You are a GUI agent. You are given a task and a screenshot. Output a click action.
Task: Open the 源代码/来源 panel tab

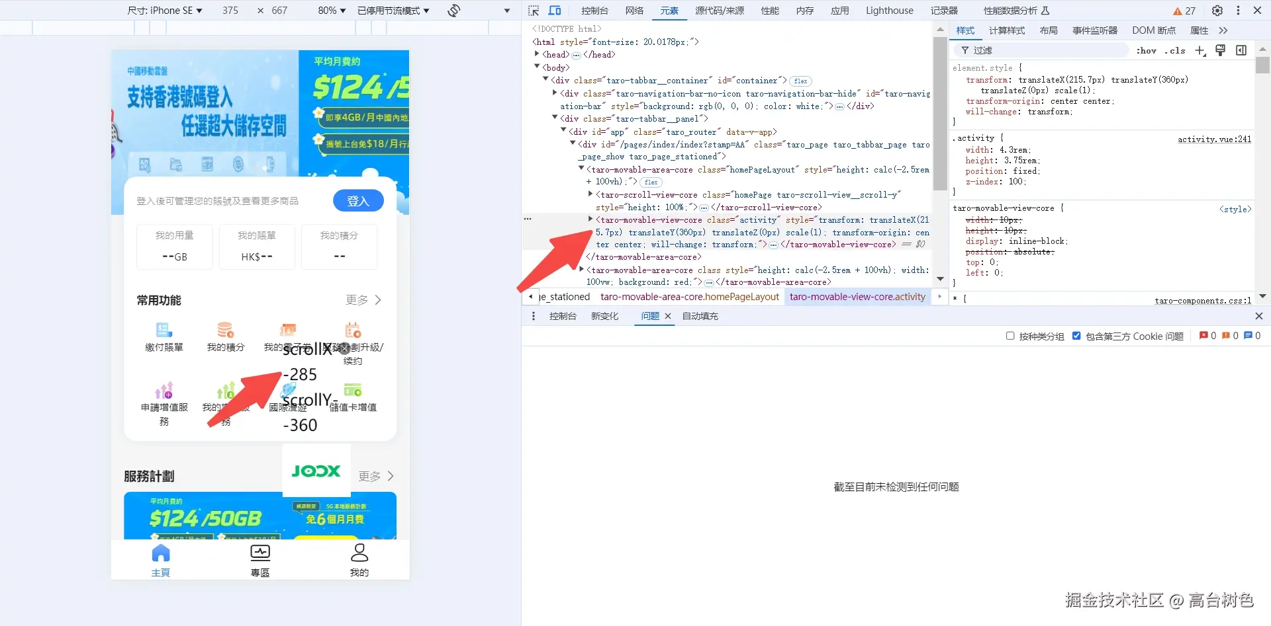tap(720, 11)
